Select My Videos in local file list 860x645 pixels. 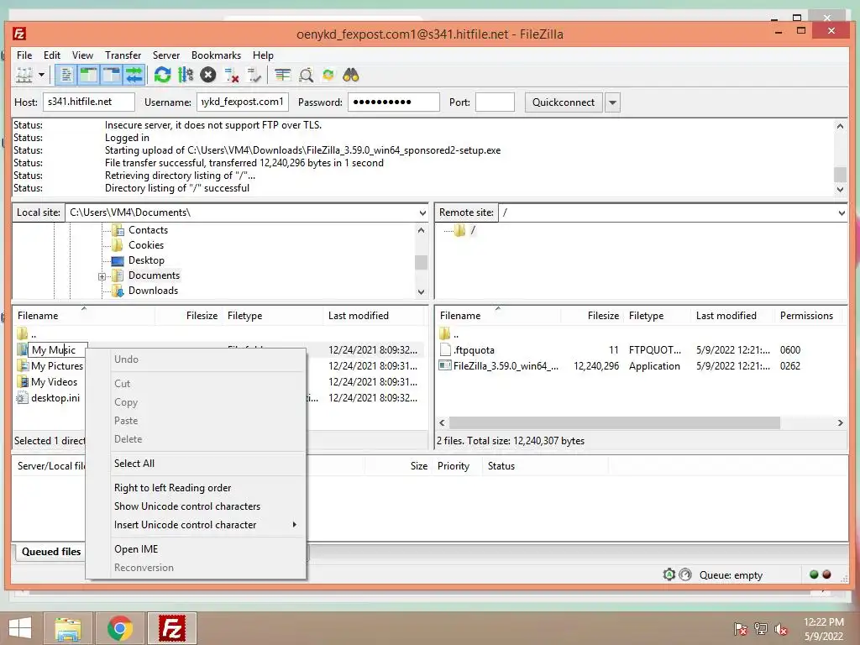[x=55, y=382]
